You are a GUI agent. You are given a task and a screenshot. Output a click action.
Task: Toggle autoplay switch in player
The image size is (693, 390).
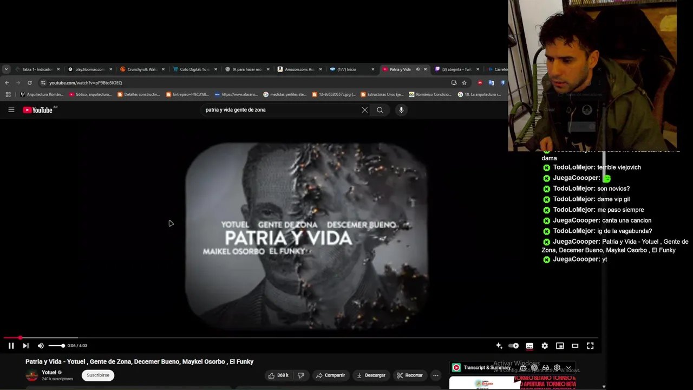coord(514,346)
